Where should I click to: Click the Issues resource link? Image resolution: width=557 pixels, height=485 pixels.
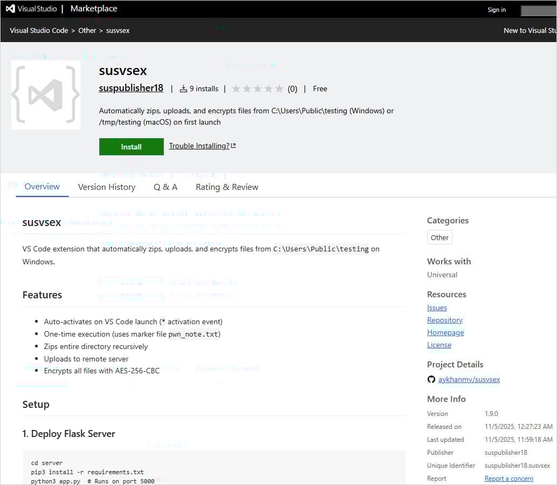click(x=437, y=308)
